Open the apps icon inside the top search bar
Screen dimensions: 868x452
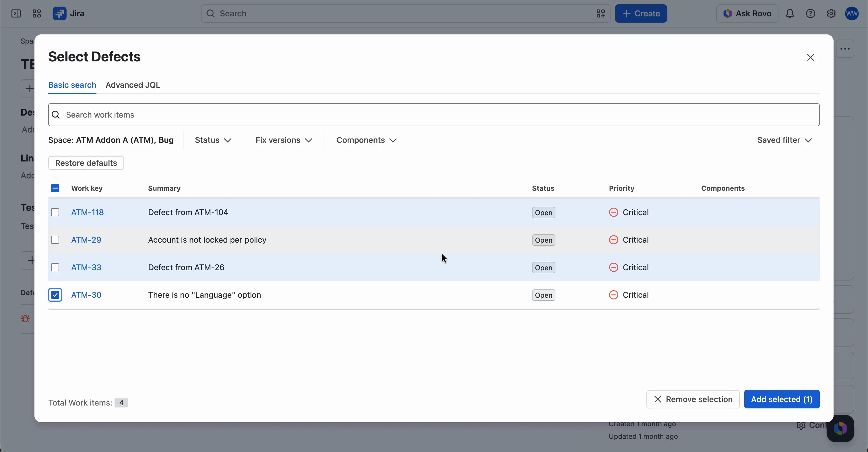600,13
